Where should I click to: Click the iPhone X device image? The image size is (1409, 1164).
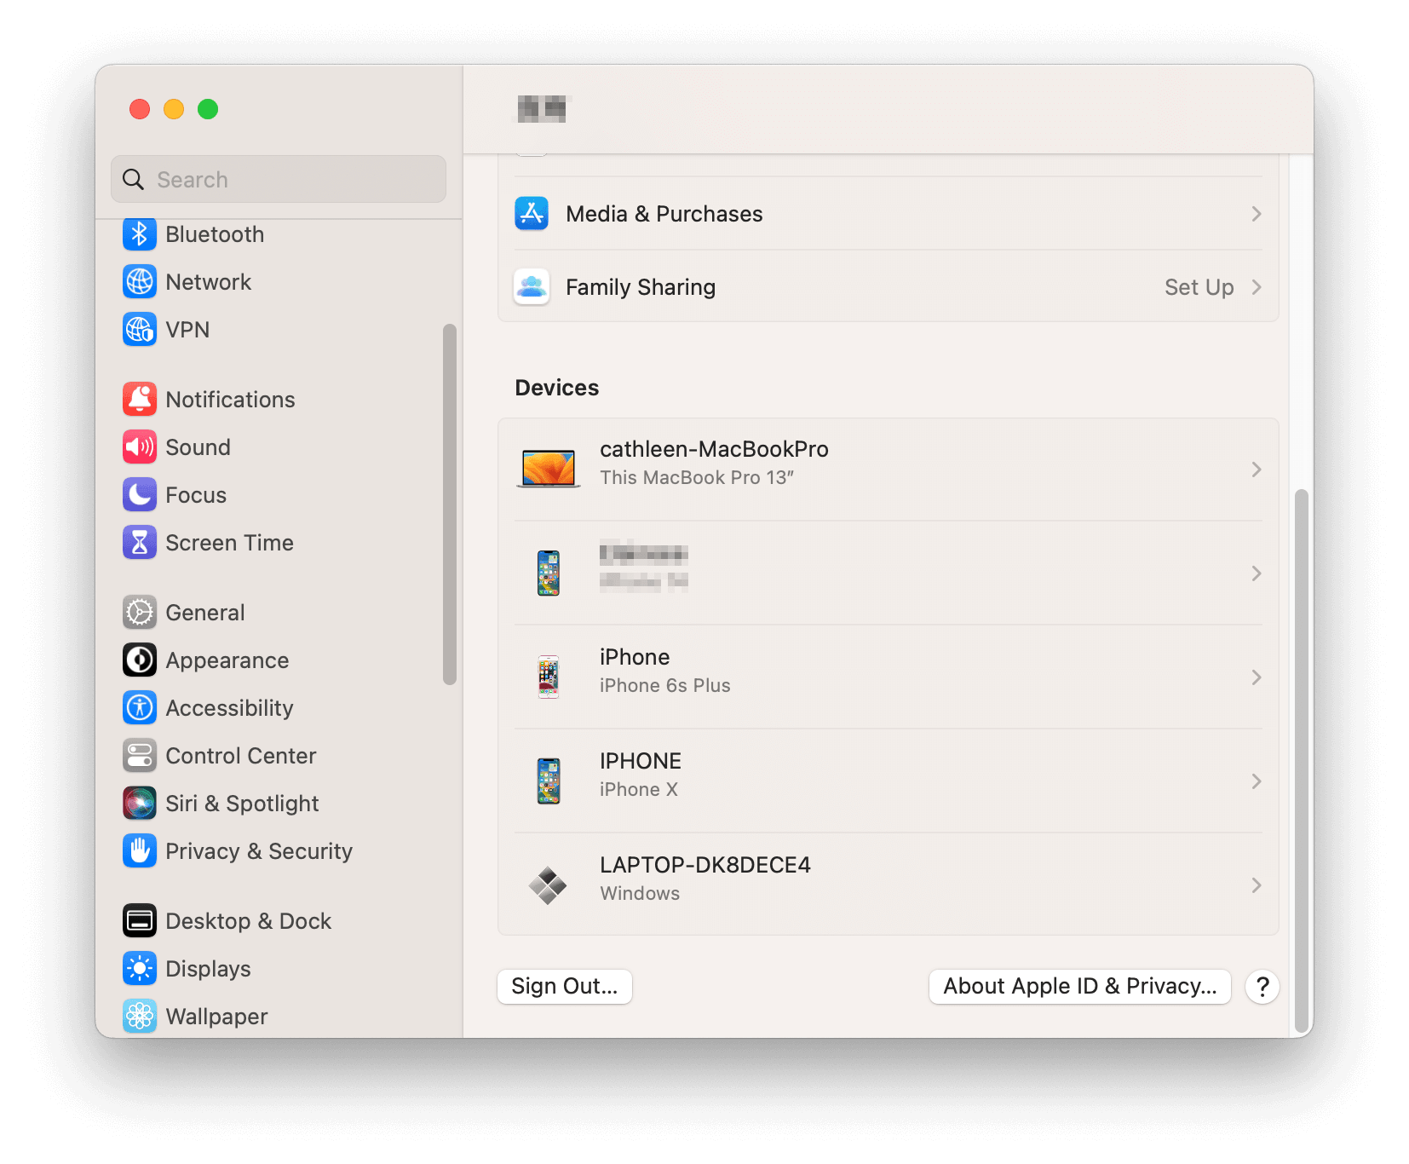click(549, 781)
